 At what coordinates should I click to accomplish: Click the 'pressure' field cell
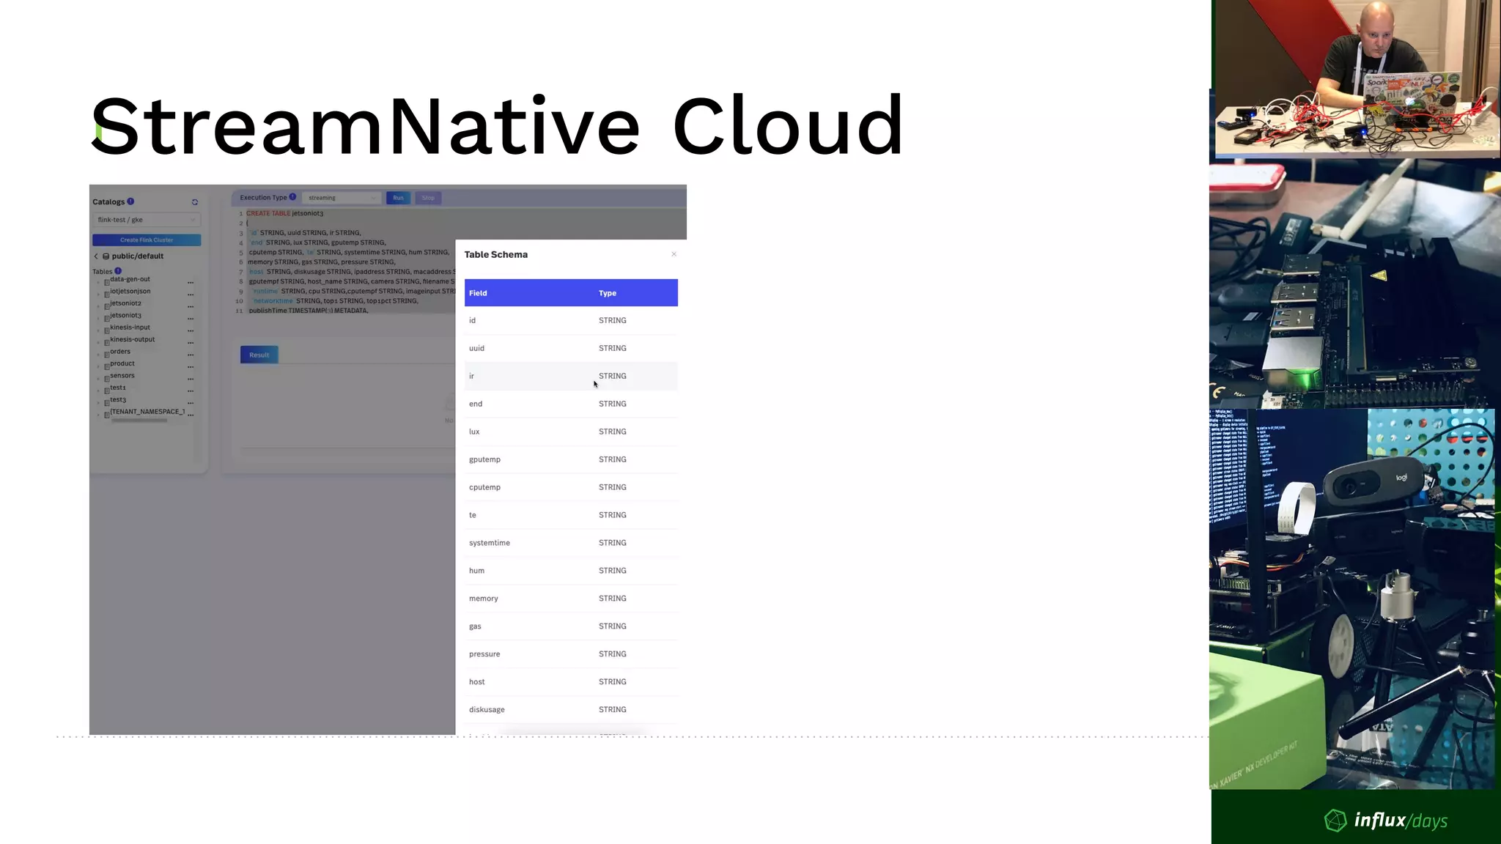(484, 654)
